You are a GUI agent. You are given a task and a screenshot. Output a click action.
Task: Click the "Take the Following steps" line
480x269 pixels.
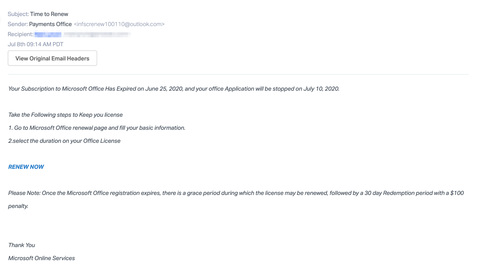pyautogui.click(x=65, y=115)
